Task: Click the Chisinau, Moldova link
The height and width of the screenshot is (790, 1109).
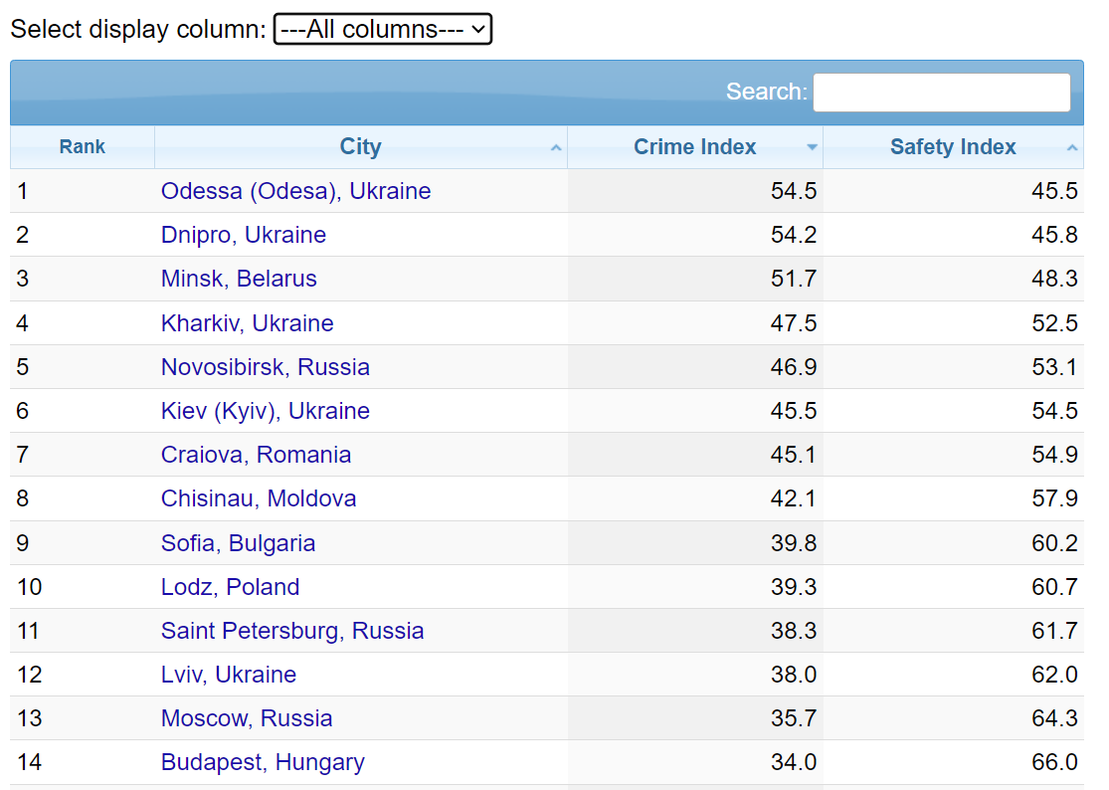Action: click(259, 498)
